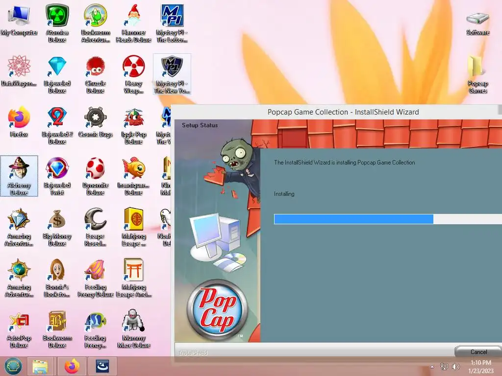
Task: Open Cosmic Bugs shortcut
Action: pyautogui.click(x=96, y=122)
